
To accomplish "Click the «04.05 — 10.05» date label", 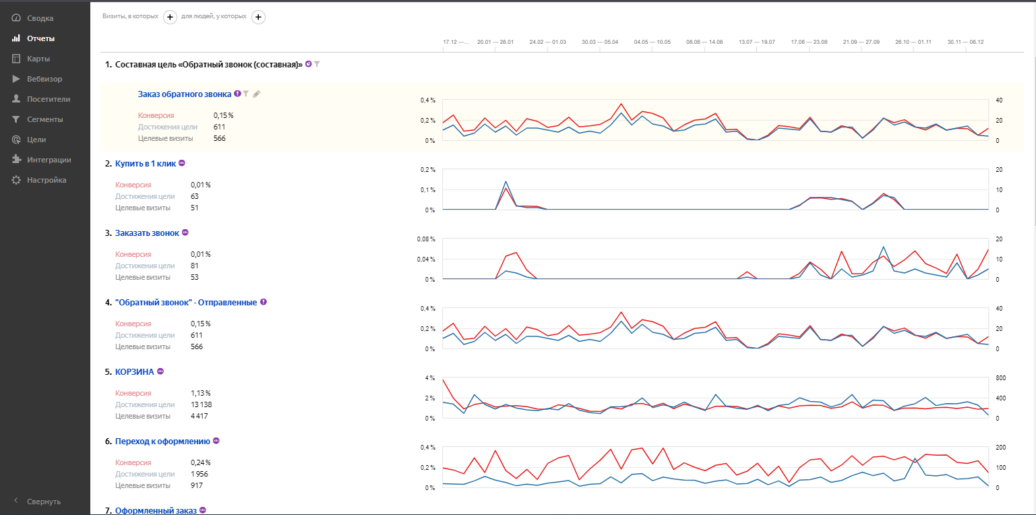I will [652, 42].
